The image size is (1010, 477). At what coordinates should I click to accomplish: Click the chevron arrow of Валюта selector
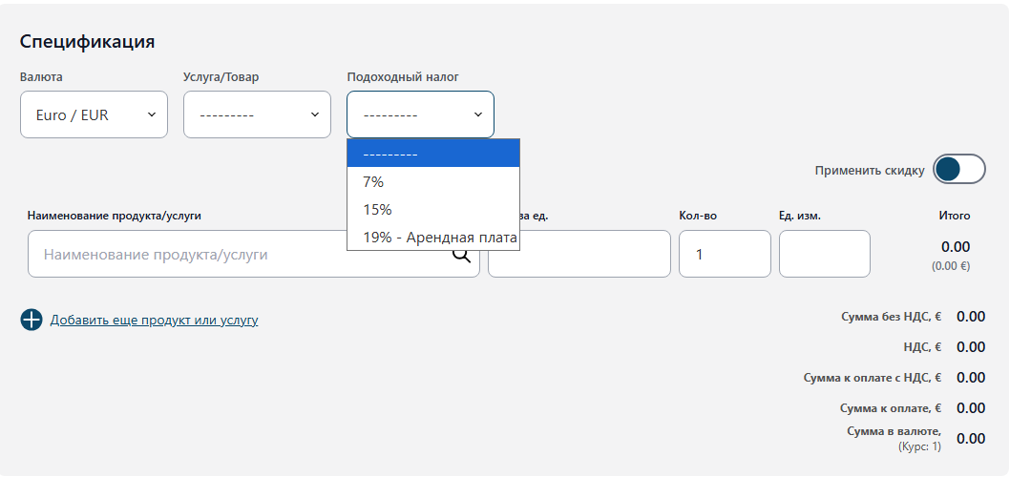(151, 114)
